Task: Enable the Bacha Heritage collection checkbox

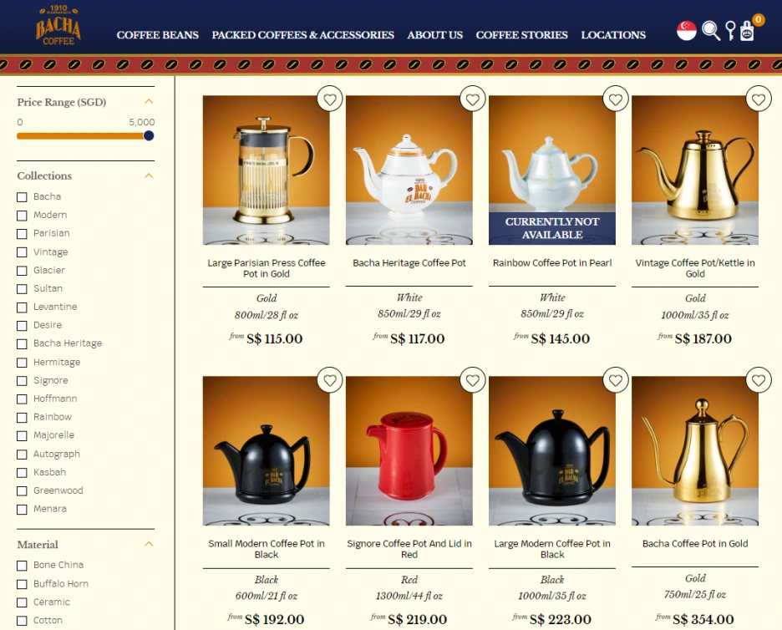Action: click(x=22, y=343)
